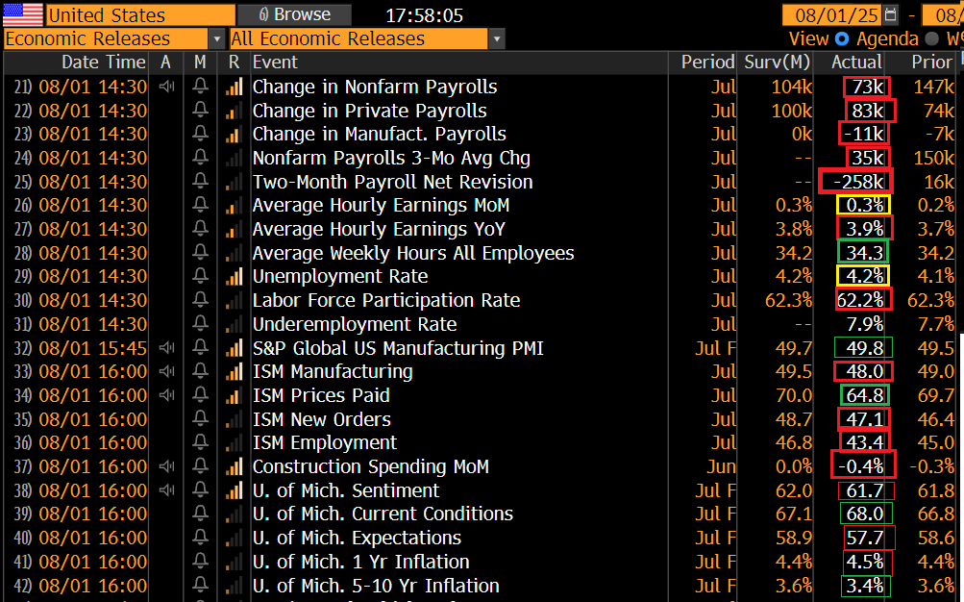Click the speaker icon for Construction Spending MoM
Viewport: 964px width, 602px height.
[166, 466]
